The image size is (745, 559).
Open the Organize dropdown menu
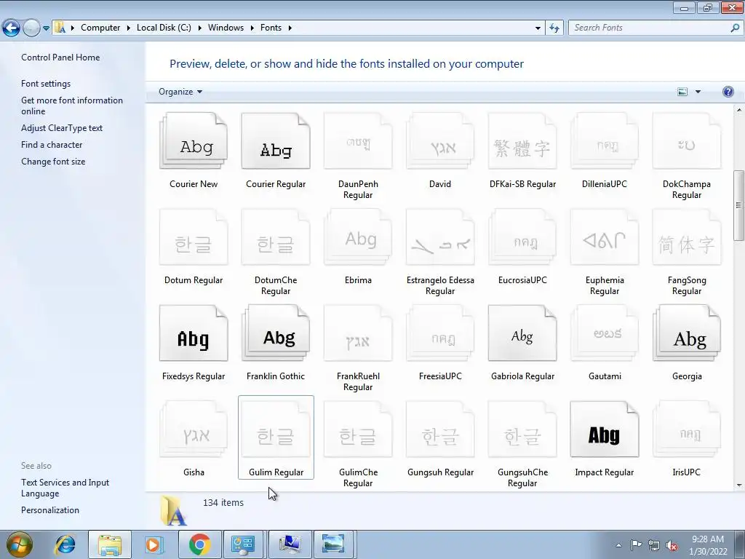pos(180,92)
